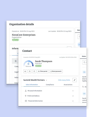
Task: Click the EB avatar in Contact notes
Action: [84, 72]
